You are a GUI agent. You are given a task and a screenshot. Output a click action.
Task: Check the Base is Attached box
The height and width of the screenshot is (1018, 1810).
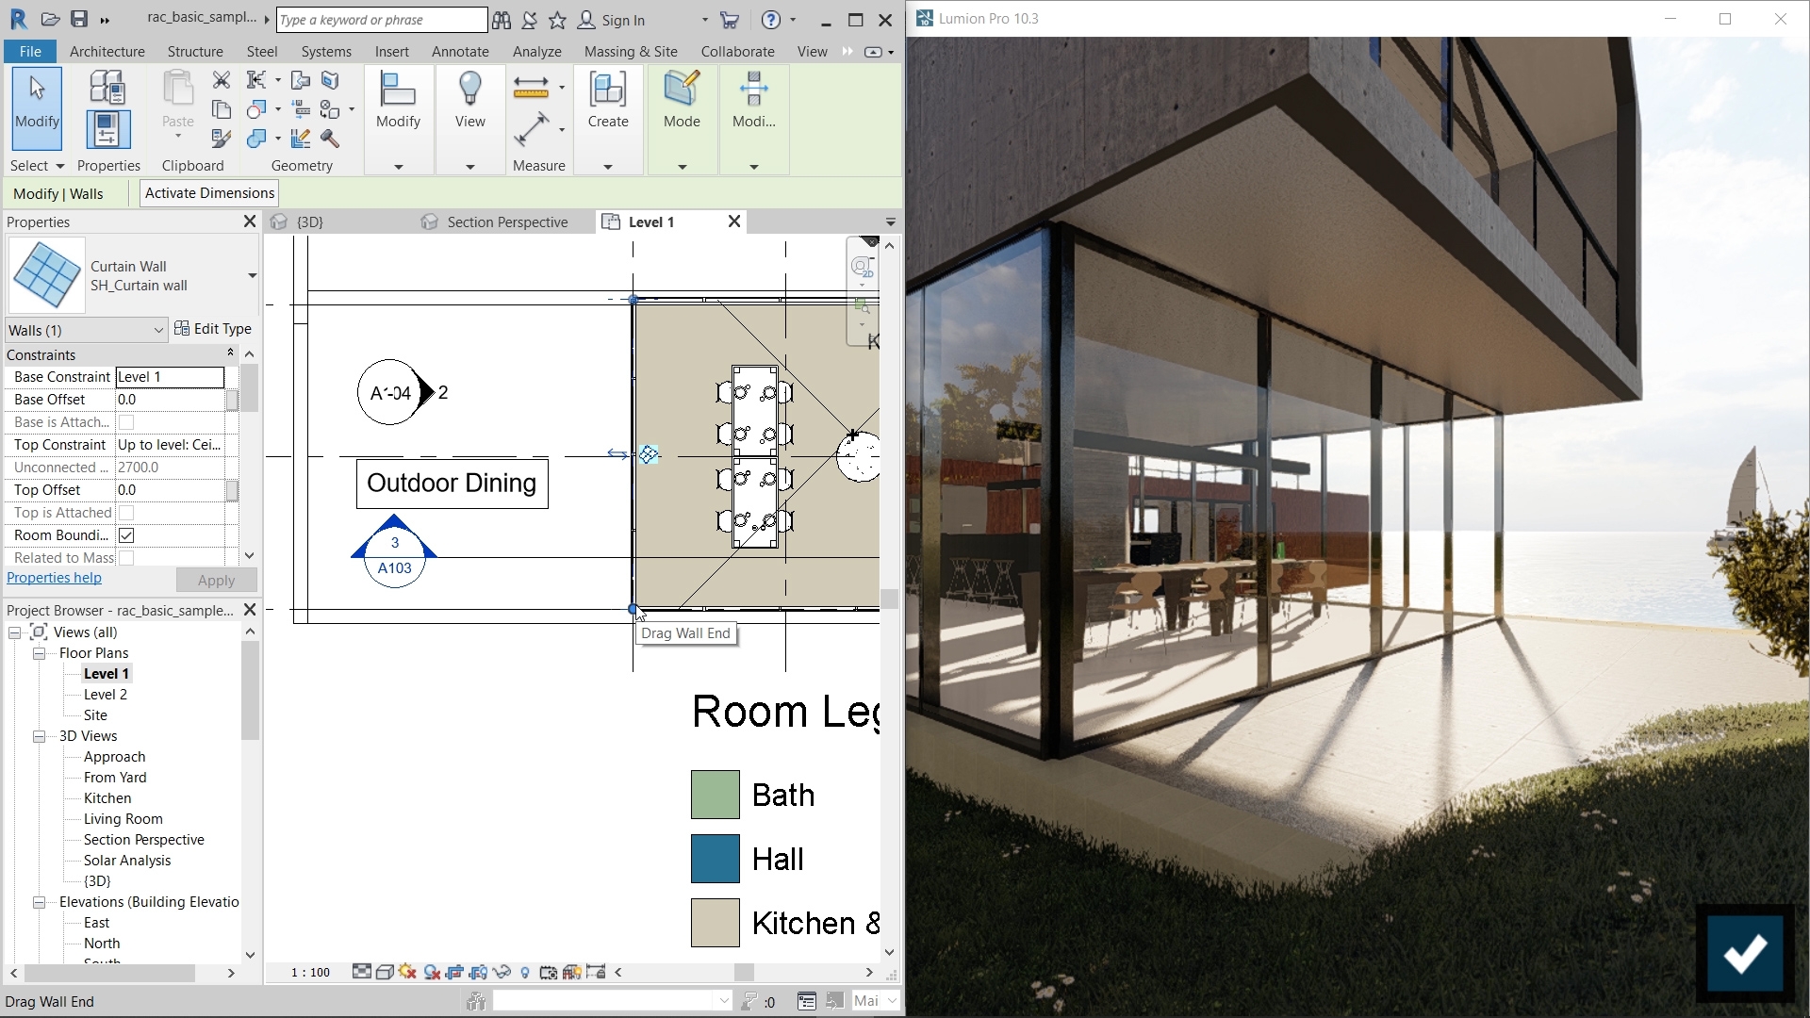[126, 421]
